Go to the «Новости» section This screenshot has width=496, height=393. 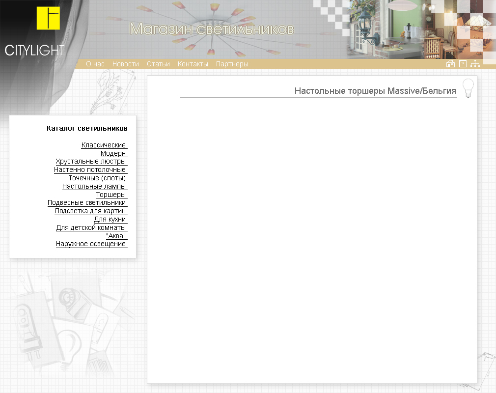(126, 64)
